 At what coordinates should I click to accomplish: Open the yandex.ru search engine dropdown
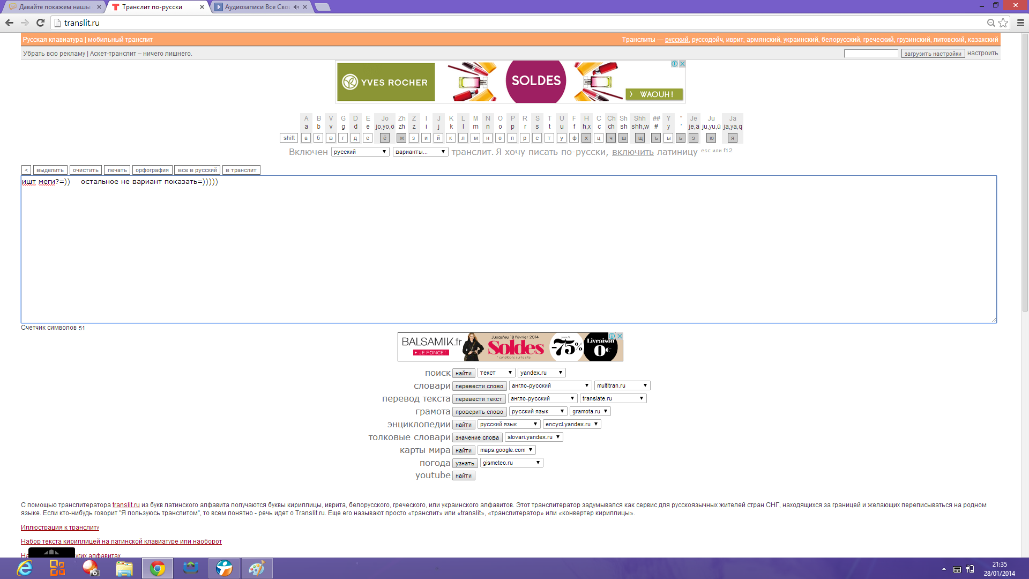[541, 373]
